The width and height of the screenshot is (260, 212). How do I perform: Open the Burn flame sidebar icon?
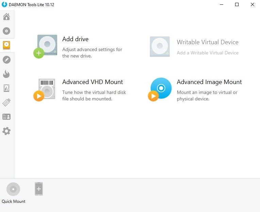tap(6, 74)
